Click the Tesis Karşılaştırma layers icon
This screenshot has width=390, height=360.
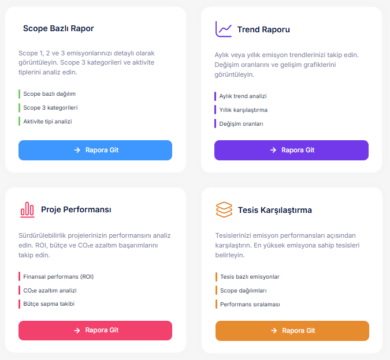tap(224, 209)
